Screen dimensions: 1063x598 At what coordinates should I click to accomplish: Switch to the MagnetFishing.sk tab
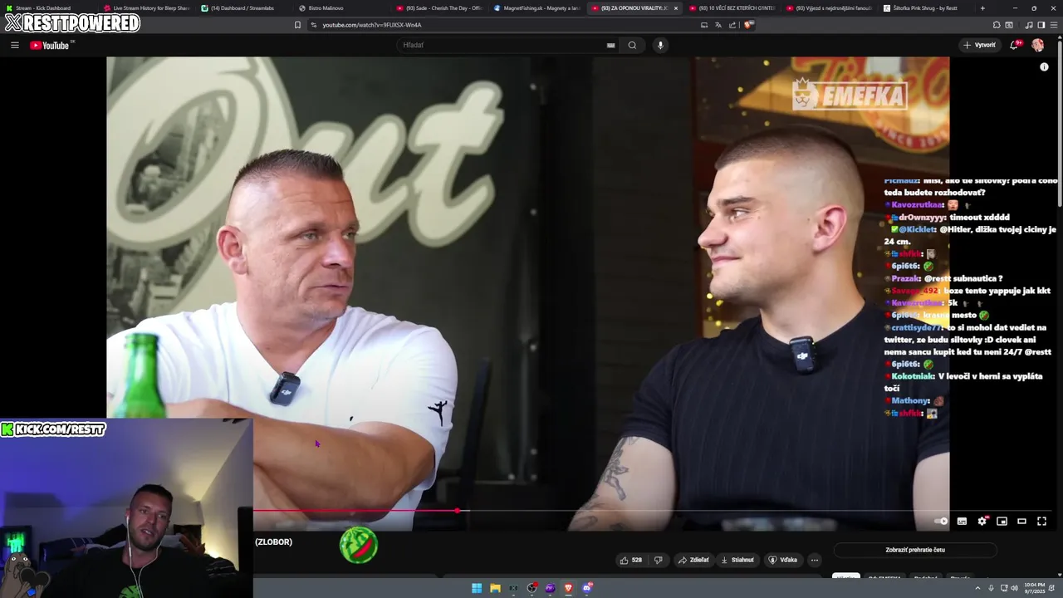point(536,8)
